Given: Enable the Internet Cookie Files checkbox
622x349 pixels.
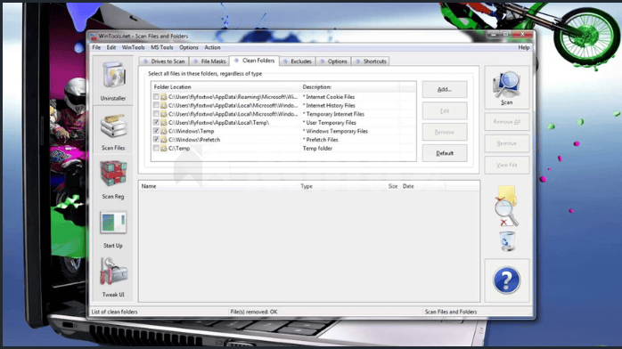Looking at the screenshot, I should 156,97.
